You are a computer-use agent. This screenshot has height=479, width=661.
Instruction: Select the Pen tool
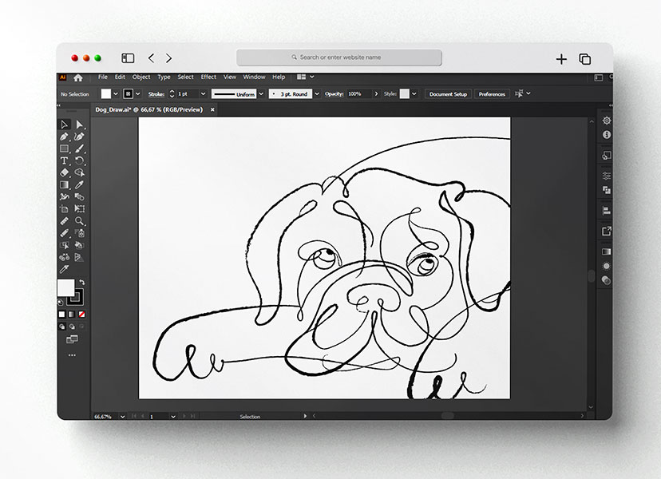(65, 137)
